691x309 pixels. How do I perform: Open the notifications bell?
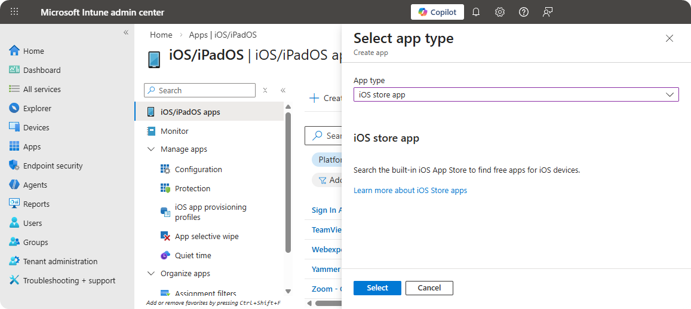coord(476,12)
